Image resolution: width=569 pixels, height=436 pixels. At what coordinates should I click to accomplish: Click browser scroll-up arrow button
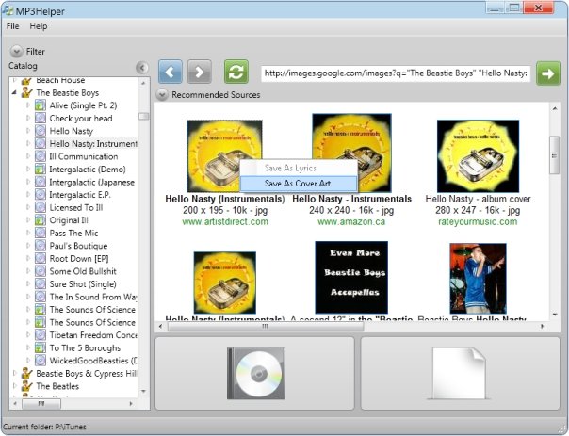point(555,108)
